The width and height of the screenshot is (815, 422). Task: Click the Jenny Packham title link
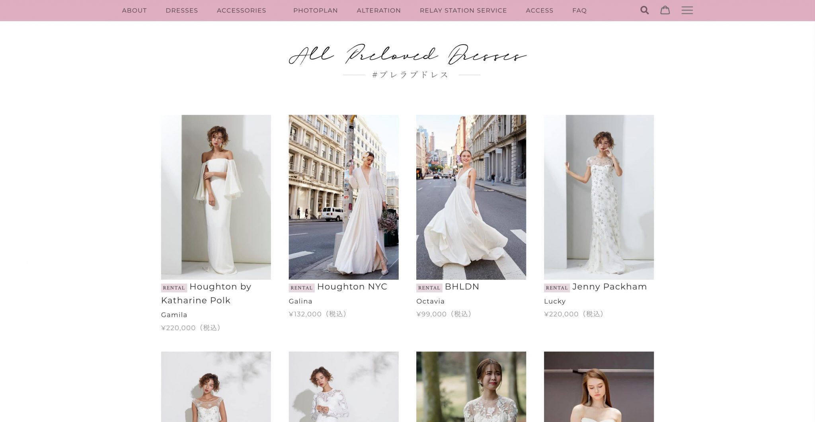610,287
